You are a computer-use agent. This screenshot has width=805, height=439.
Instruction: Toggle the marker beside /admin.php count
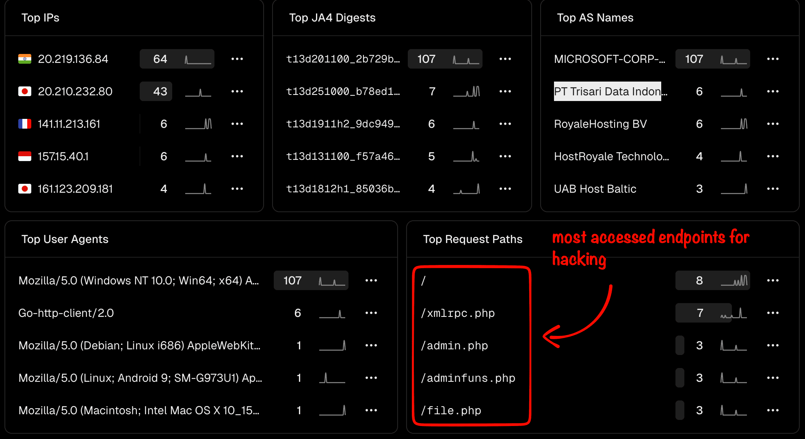click(x=679, y=345)
